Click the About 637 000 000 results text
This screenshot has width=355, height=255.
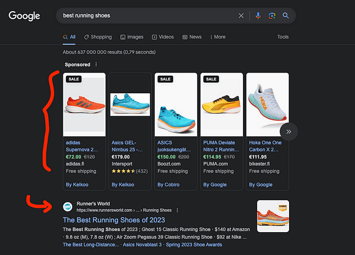pyautogui.click(x=109, y=52)
